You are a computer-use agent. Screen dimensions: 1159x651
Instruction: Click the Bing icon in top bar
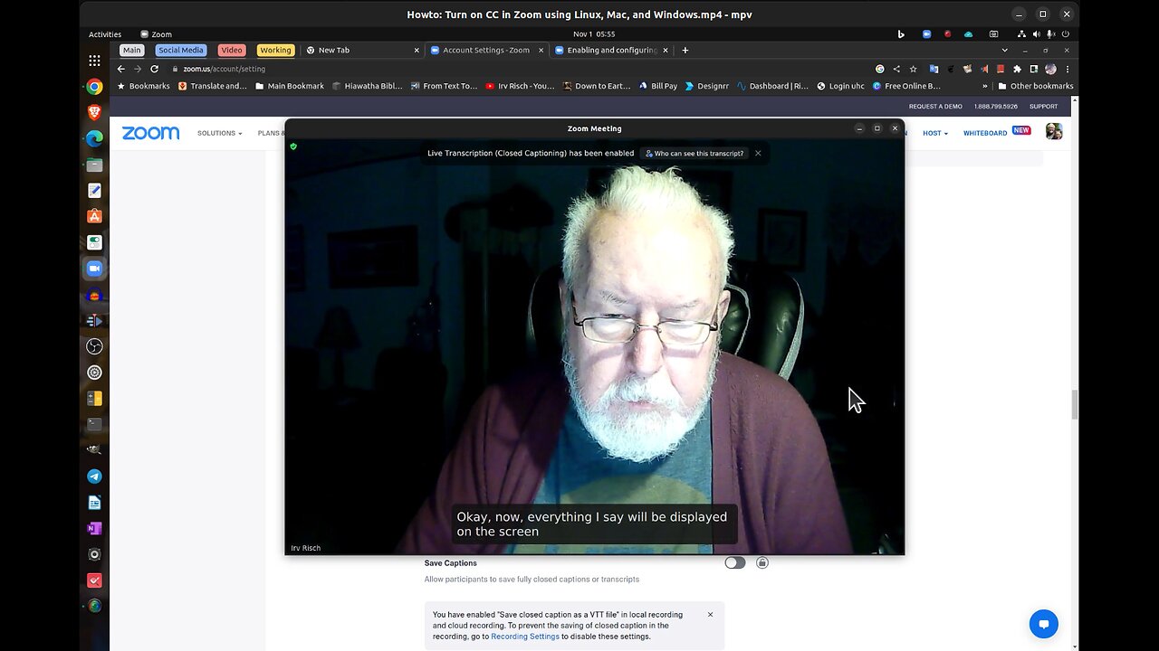900,34
